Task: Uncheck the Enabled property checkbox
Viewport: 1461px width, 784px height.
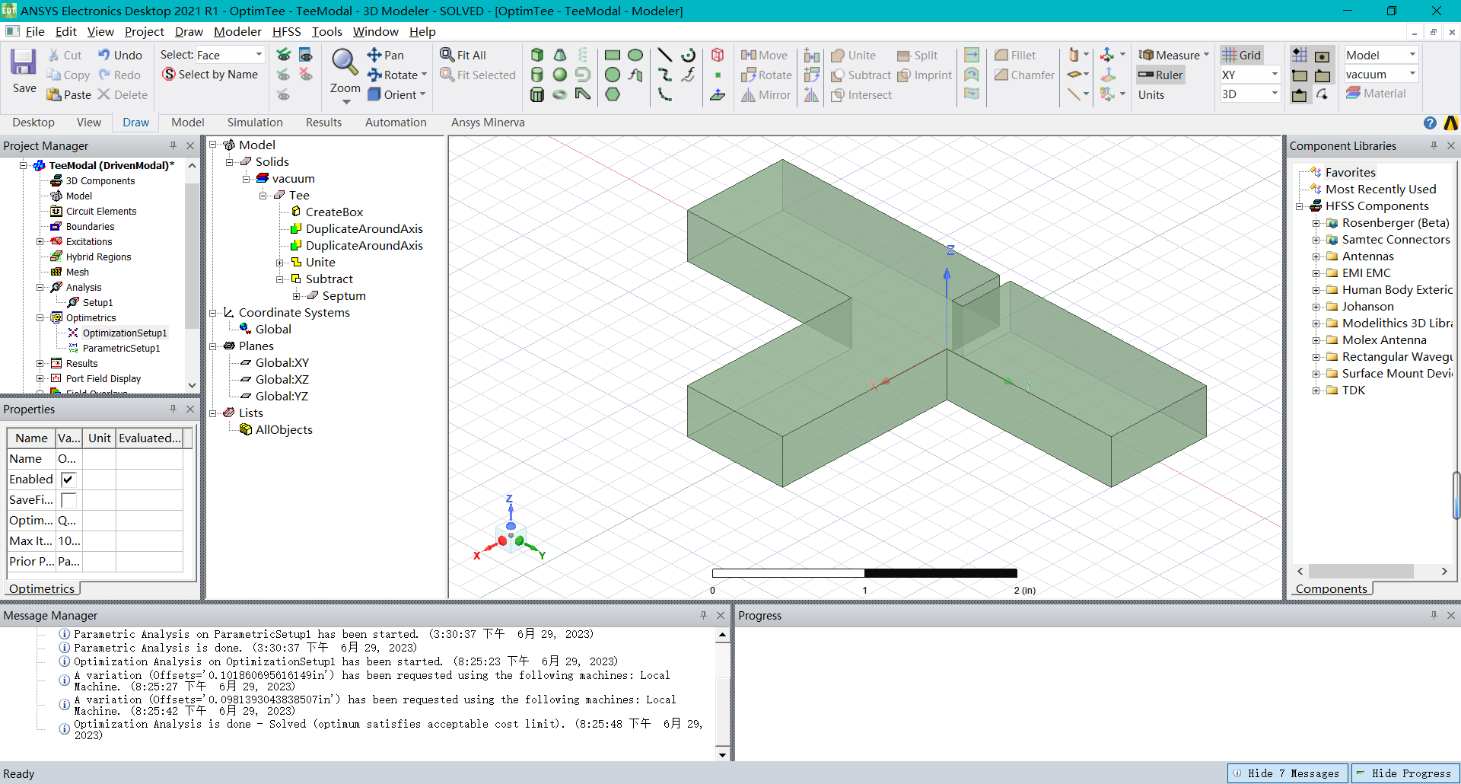Action: (x=68, y=480)
